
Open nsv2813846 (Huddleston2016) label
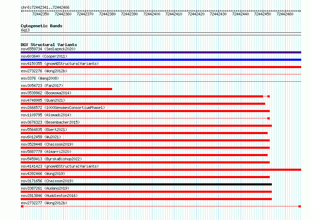click(49, 196)
